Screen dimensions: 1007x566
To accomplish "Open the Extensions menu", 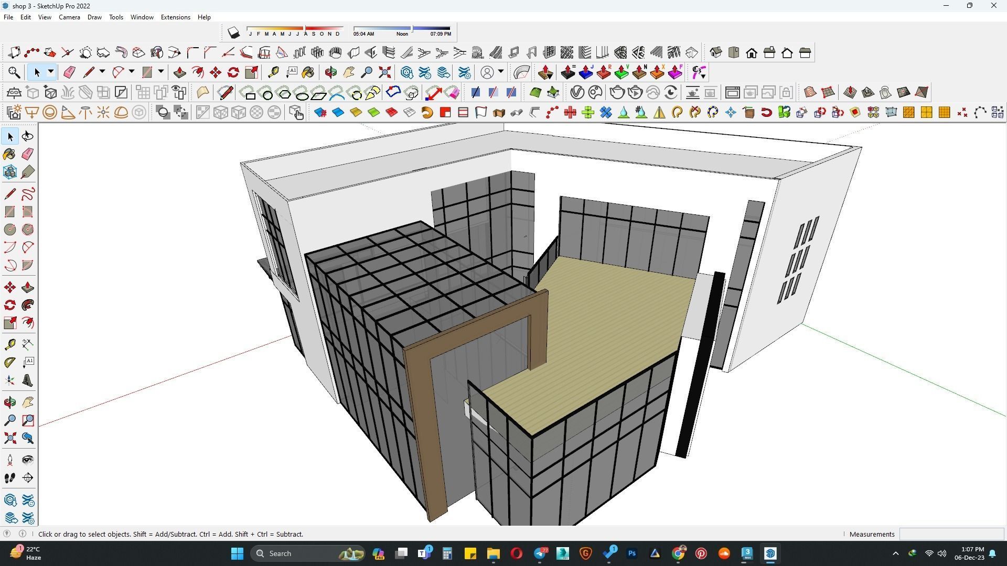I will [175, 17].
